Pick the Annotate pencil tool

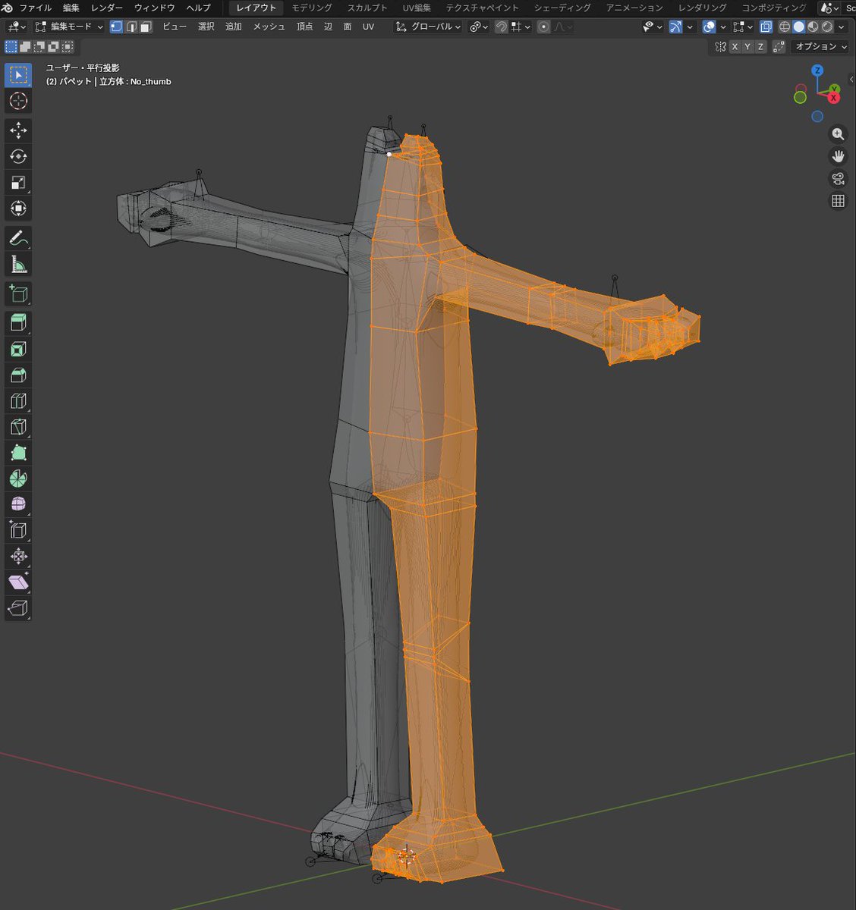(x=18, y=238)
